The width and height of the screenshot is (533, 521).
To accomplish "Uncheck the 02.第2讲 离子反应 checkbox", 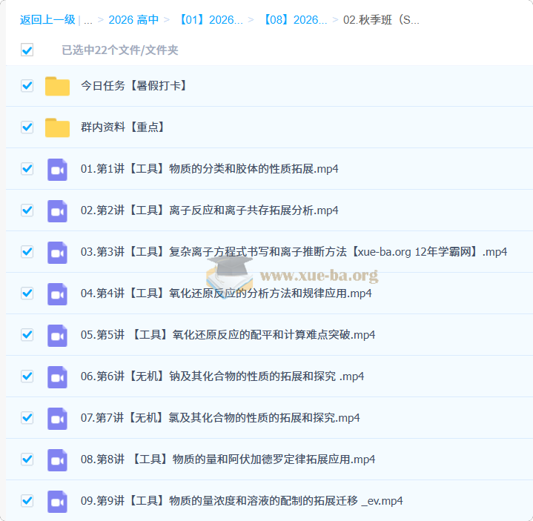I will (x=27, y=210).
